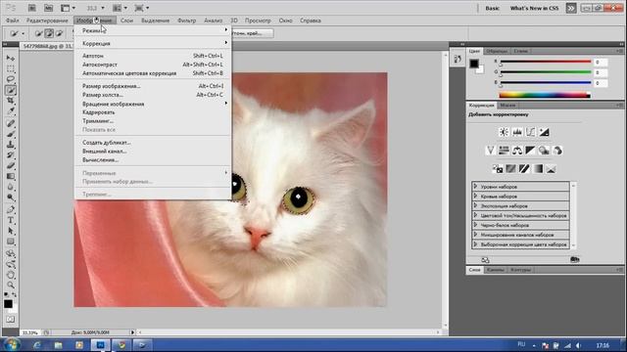Select the Move tool
The height and width of the screenshot is (352, 627).
(11, 59)
